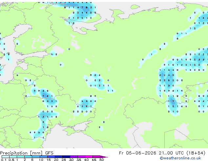Select the 5–10 mm legend swatch
Viewport: 208px width, 161px height.
(x=36, y=157)
